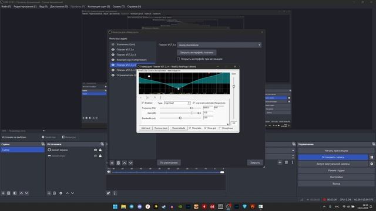Viewport: 376px width, 211px height.
Task: Add a new scene in Сцены panel
Action: [3, 193]
